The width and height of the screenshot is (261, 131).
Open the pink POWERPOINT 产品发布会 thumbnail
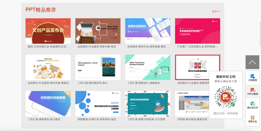pyautogui.click(x=198, y=31)
